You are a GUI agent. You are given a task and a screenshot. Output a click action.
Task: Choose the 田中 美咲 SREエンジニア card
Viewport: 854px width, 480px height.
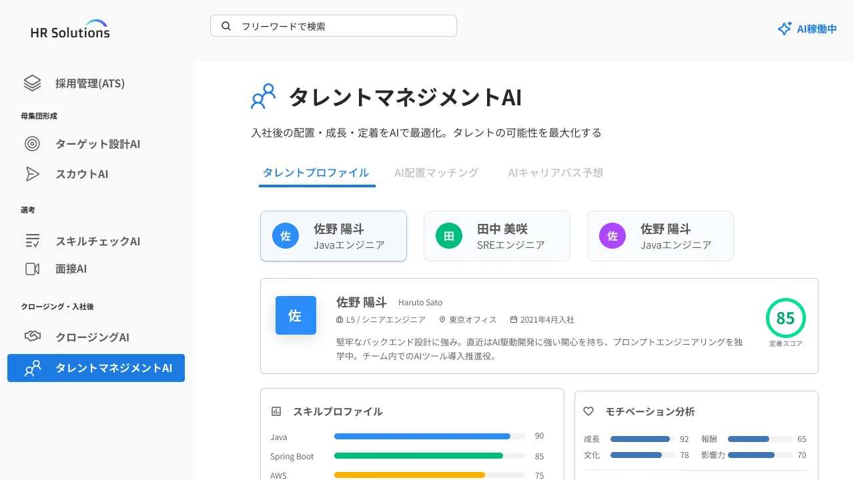[497, 236]
